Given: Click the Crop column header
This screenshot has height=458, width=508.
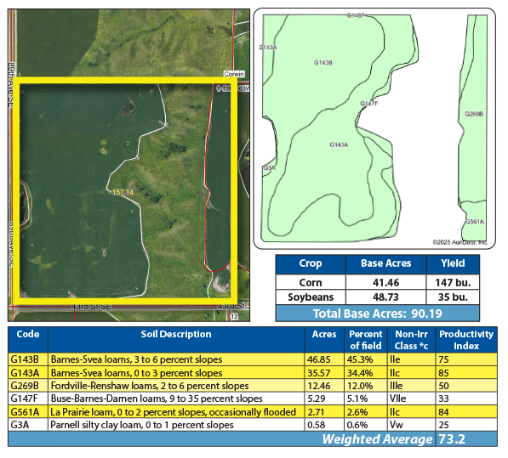Looking at the screenshot, I should tap(311, 263).
